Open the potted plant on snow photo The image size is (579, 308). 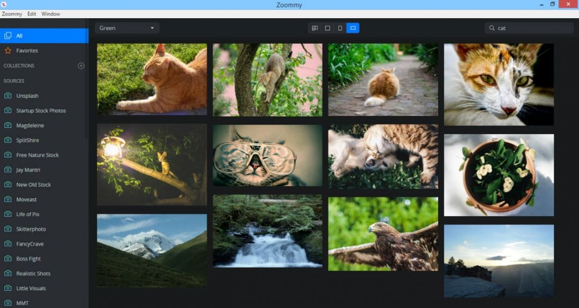point(499,175)
